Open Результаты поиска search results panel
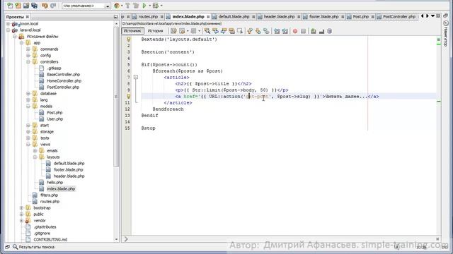The height and width of the screenshot is (254, 453). (x=33, y=247)
